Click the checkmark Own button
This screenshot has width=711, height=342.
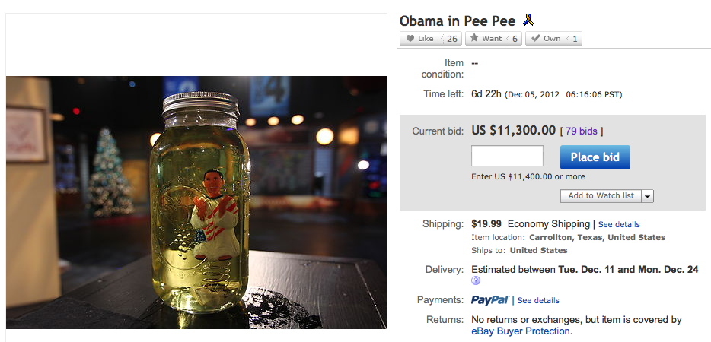click(x=545, y=39)
